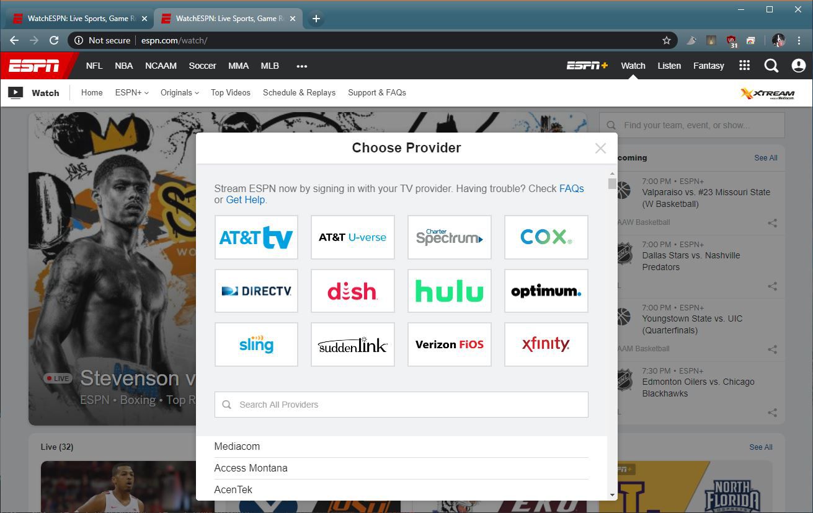
Task: Share the Youngstown State vs. UIC listing
Action: click(772, 349)
